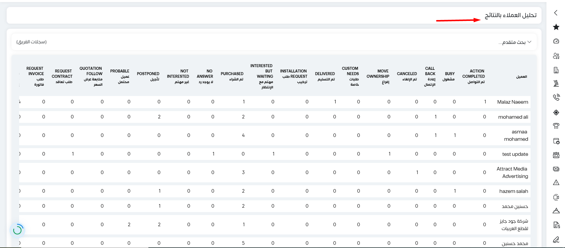Open favorites with the star icon
The height and width of the screenshot is (248, 565).
tap(556, 27)
